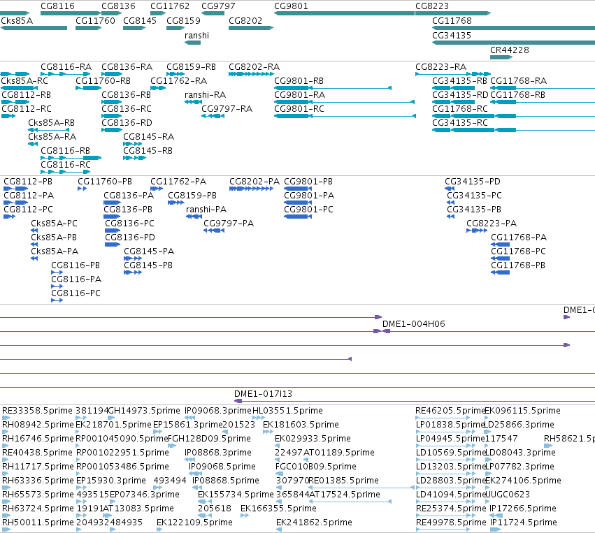Click the long CG9801 gene bar
Screen dimensions: 595x533
tap(344, 13)
